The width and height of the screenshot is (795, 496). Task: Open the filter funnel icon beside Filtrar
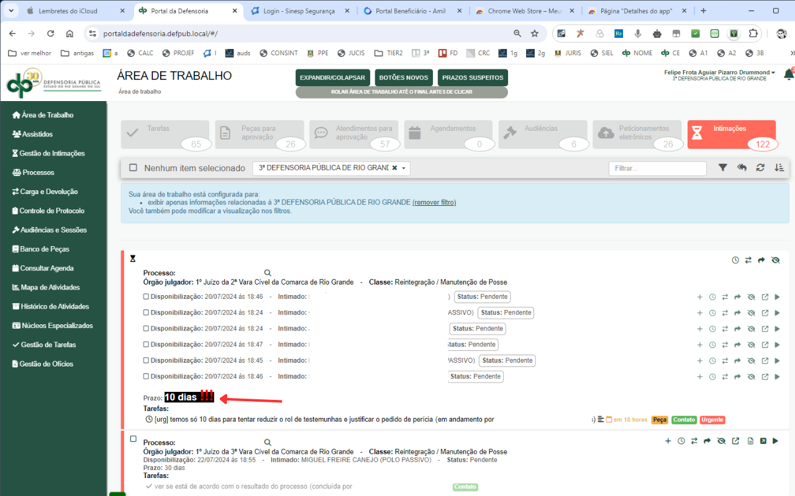coord(723,167)
